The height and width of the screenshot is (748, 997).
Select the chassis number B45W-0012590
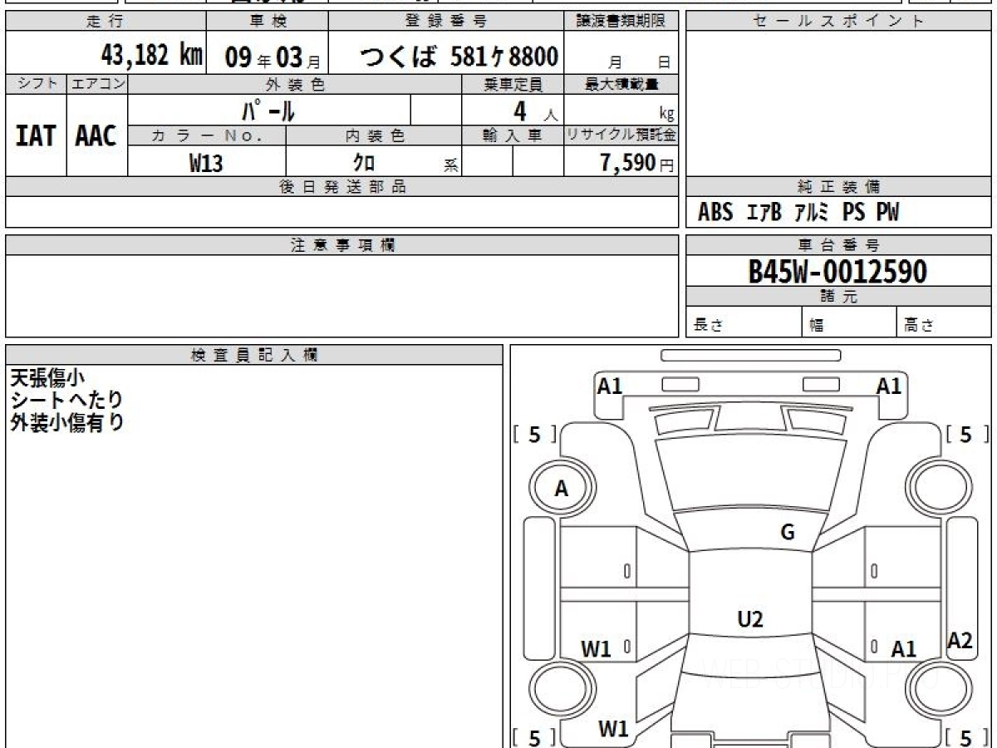click(x=837, y=272)
